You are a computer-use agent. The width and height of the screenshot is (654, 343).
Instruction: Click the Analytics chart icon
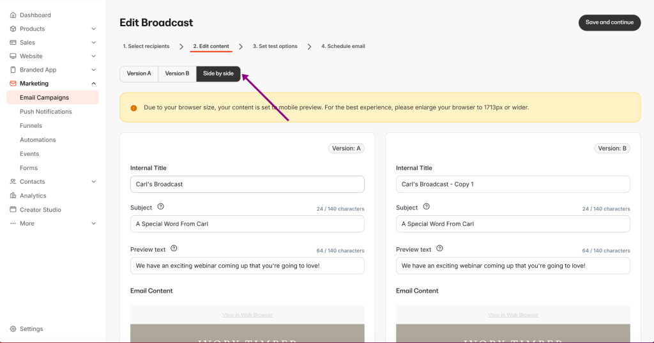13,195
